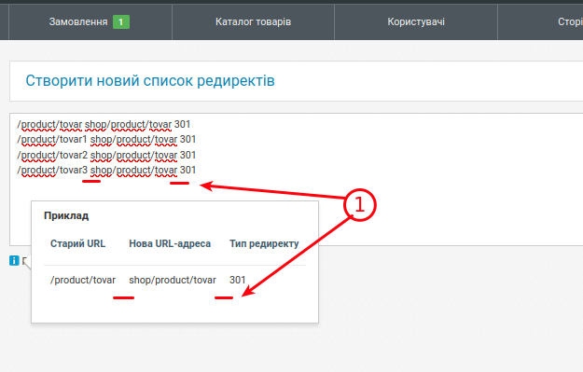Select the line starting with /product/tovar3

click(106, 171)
